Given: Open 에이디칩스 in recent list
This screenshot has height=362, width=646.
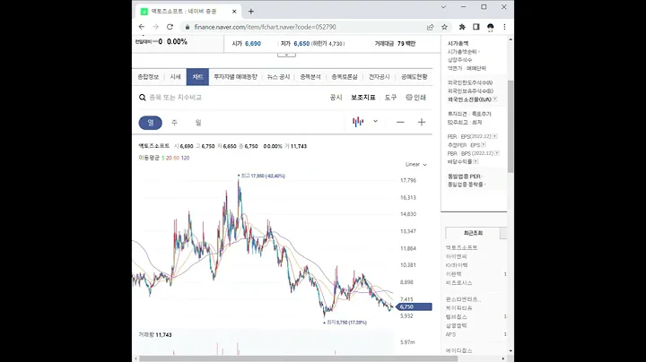Looking at the screenshot, I should coord(459,351).
